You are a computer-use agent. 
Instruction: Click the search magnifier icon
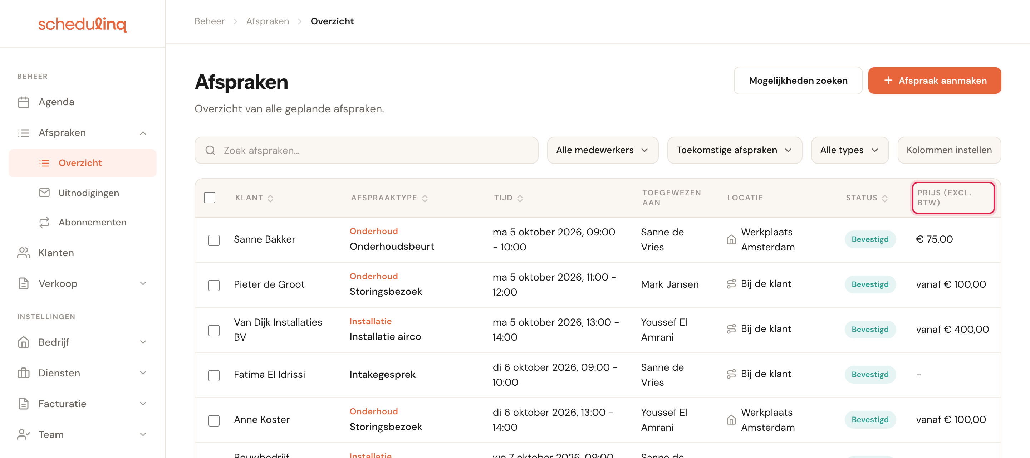click(x=210, y=150)
